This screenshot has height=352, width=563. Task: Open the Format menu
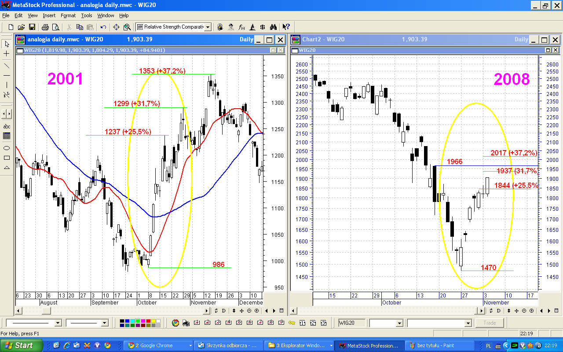tap(68, 15)
